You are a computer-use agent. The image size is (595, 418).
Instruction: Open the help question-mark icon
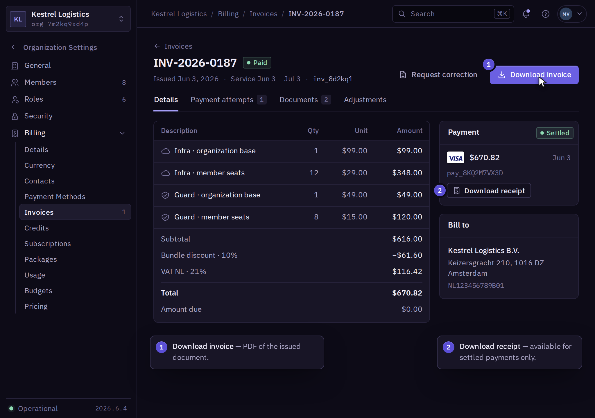click(546, 14)
